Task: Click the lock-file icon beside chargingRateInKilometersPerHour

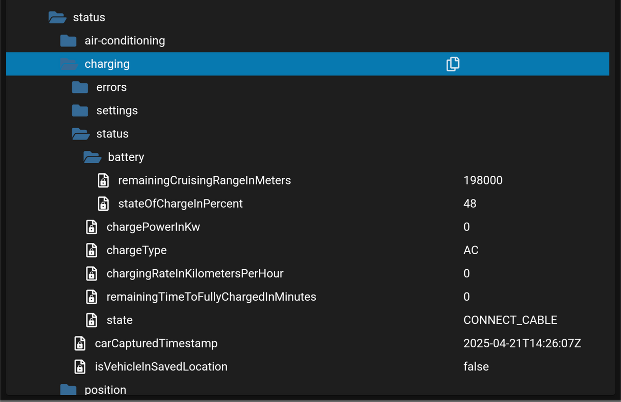Action: [92, 273]
